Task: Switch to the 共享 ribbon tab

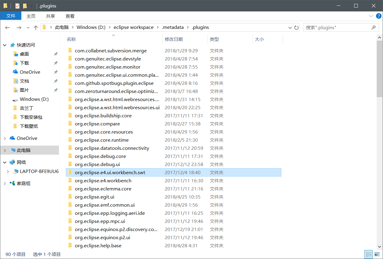Action: point(51,16)
